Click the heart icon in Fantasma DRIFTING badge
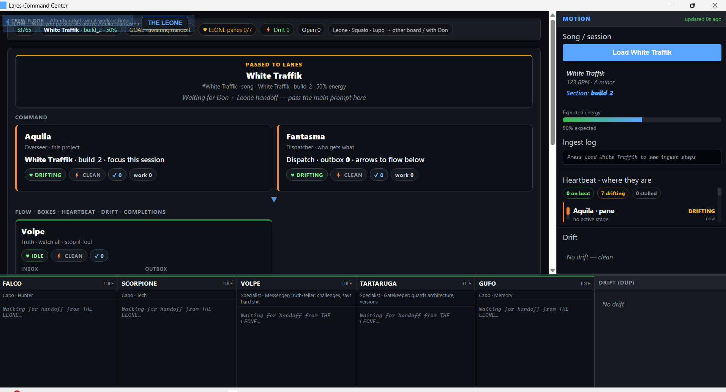 coord(292,175)
